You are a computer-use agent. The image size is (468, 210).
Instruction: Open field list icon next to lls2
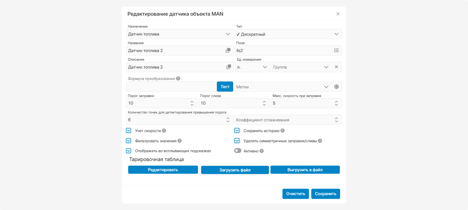337,51
